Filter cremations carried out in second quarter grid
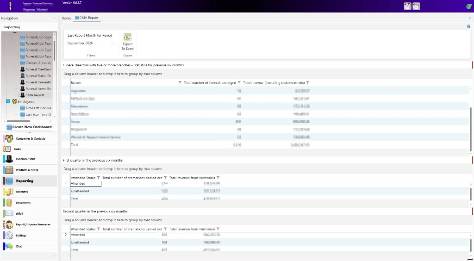Image resolution: width=474 pixels, height=261 pixels. click(x=165, y=229)
